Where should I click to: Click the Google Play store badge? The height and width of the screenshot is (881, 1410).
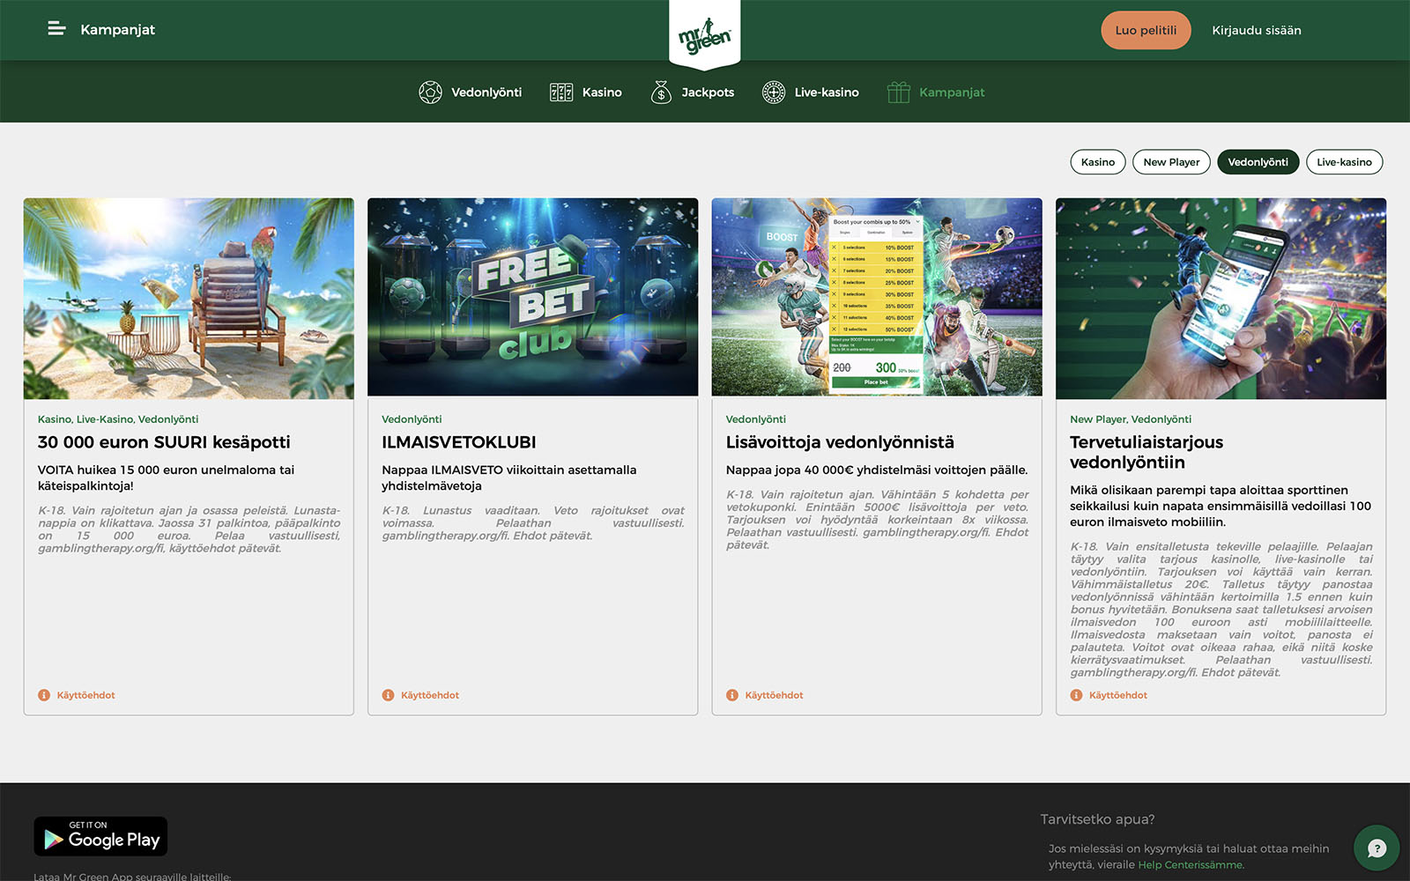(100, 836)
